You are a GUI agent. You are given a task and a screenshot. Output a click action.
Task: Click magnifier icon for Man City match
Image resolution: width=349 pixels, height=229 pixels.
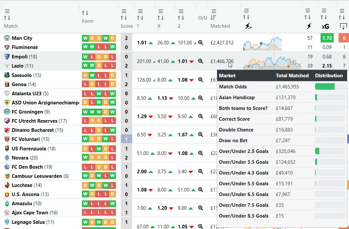click(201, 42)
